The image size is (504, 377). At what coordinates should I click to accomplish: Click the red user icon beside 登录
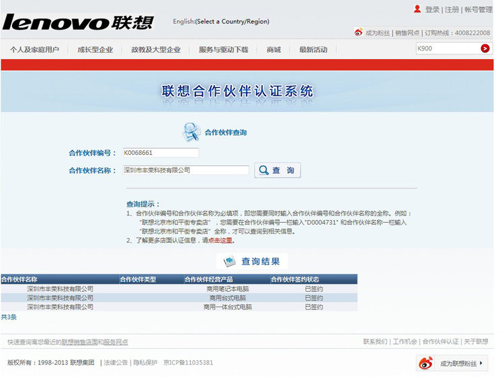point(417,9)
